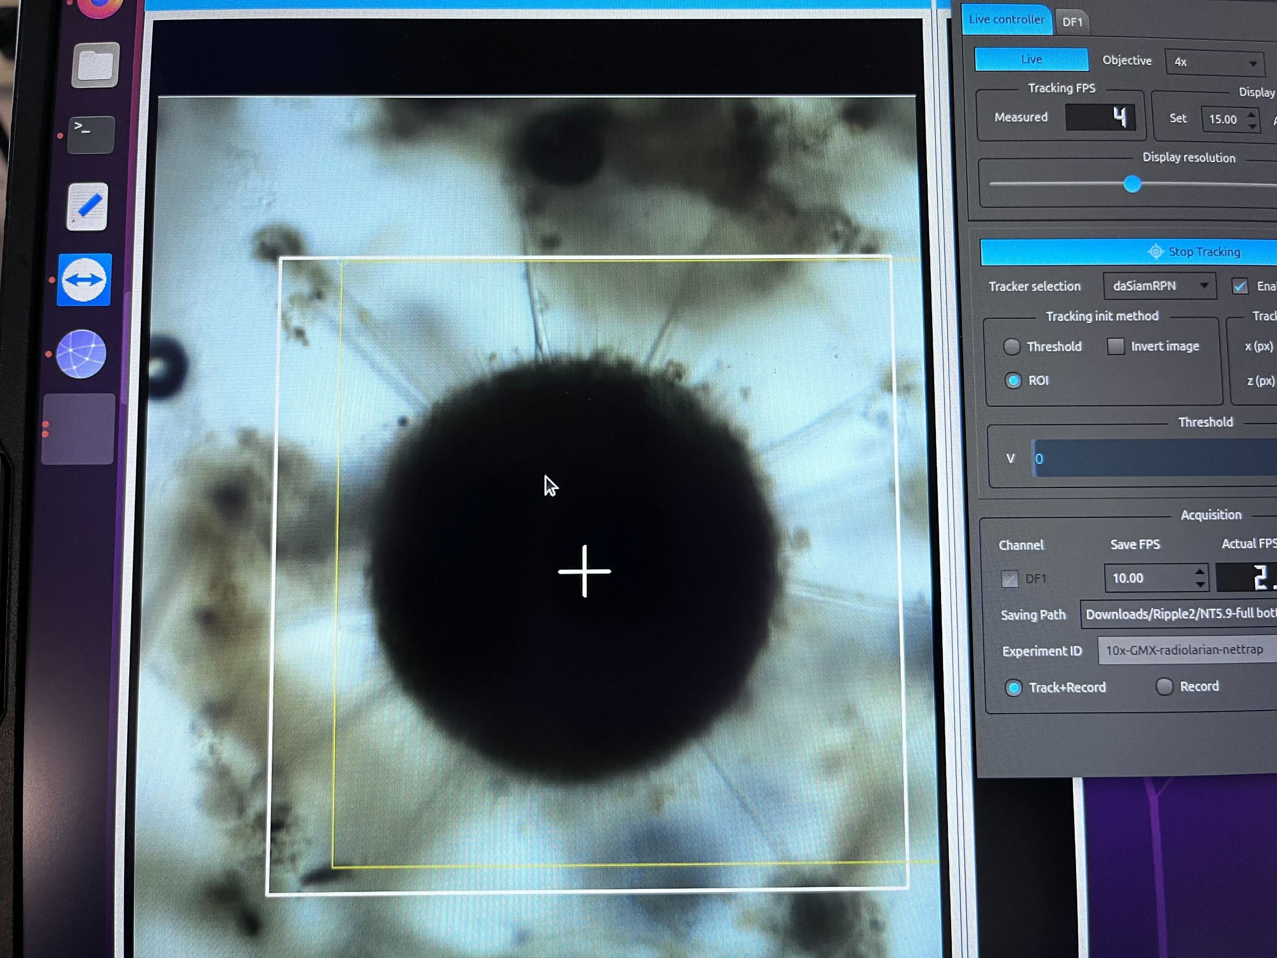Check the Invert image checkbox

pos(1116,346)
